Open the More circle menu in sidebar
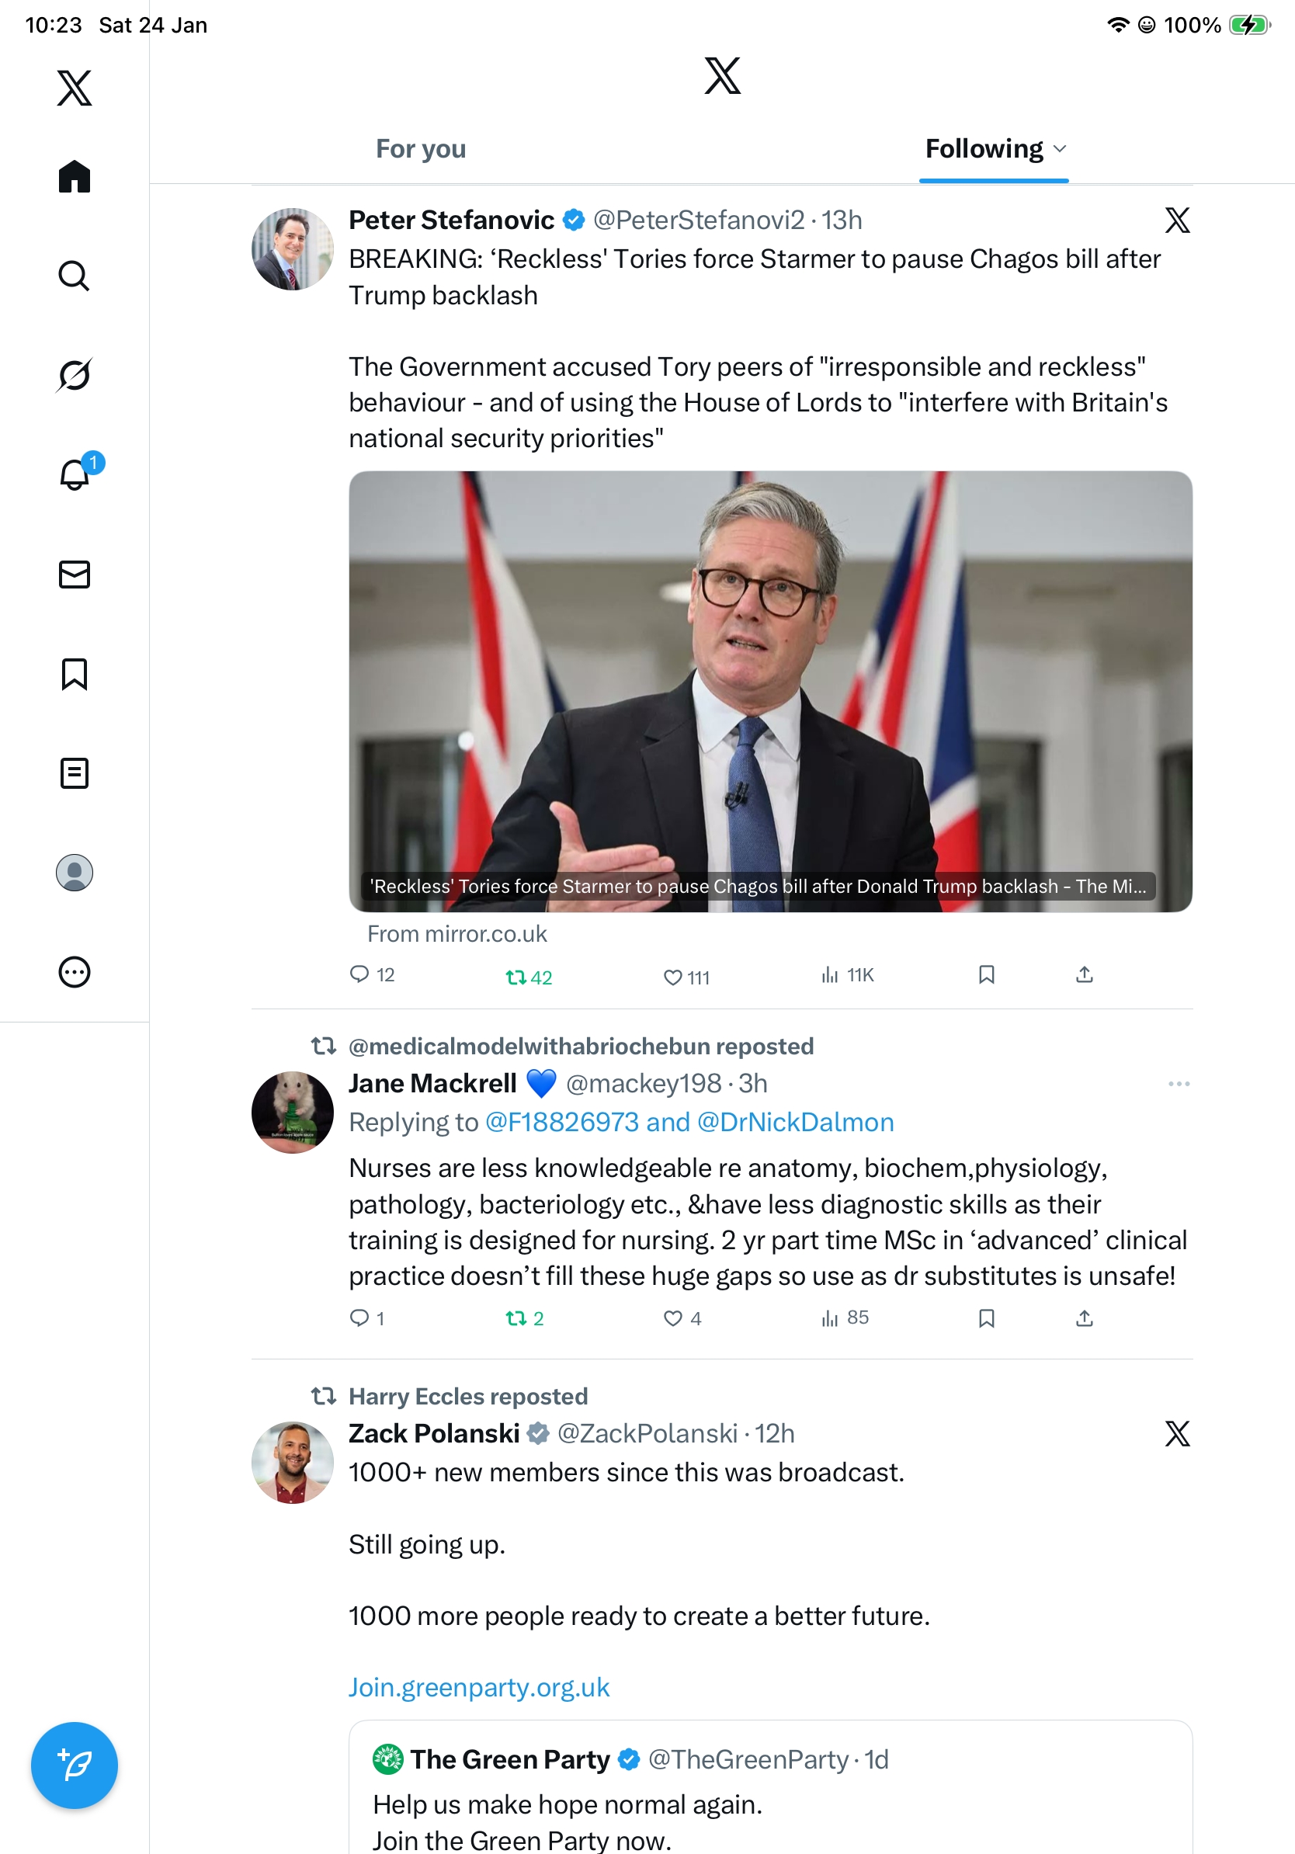Image resolution: width=1295 pixels, height=1854 pixels. (75, 971)
